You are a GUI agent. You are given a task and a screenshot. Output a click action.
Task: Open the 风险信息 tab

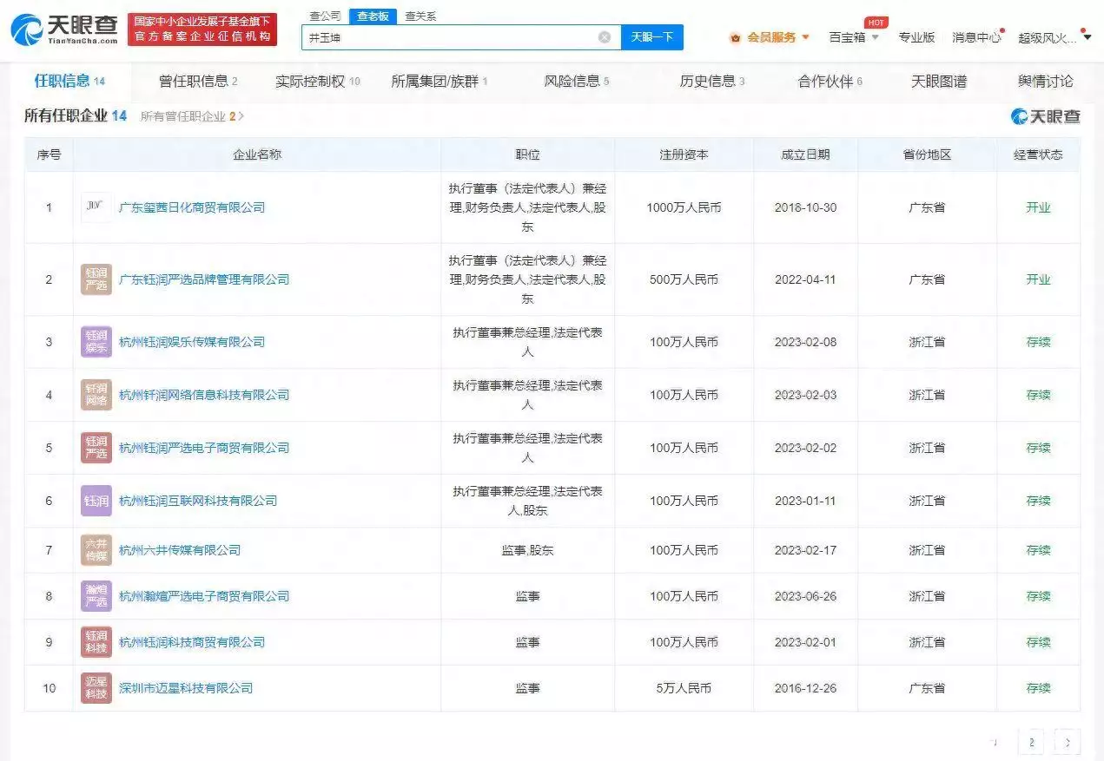tap(577, 82)
